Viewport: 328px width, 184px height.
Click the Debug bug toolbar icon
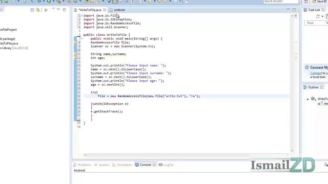[x=39, y=2]
